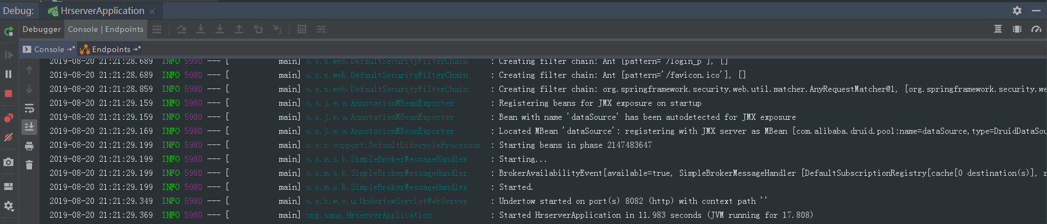Open Debug tool window gear options
This screenshot has height=224, width=1047.
1017,11
